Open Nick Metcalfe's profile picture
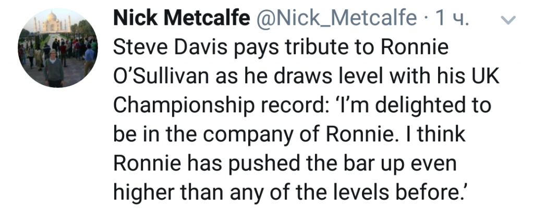 (57, 48)
